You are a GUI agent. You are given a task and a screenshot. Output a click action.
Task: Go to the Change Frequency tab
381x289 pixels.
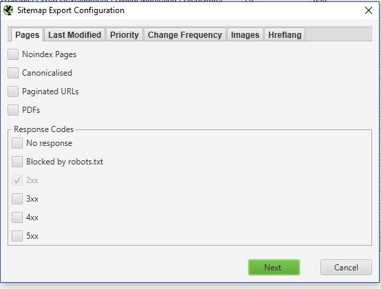pos(185,35)
